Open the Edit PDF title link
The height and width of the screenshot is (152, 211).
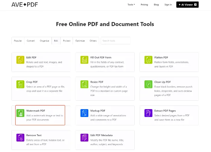(31, 58)
